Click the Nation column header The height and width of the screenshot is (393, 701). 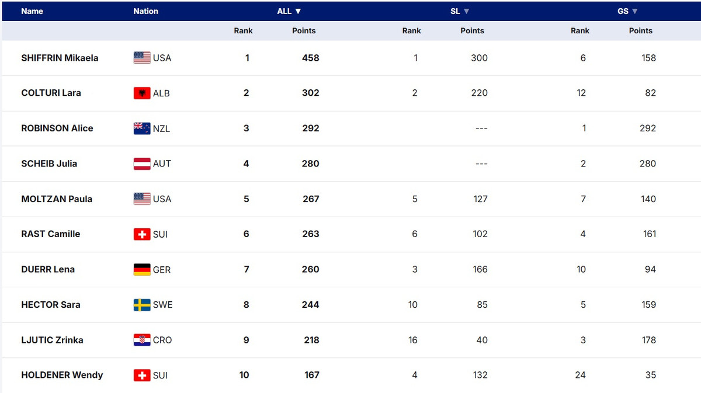(145, 11)
